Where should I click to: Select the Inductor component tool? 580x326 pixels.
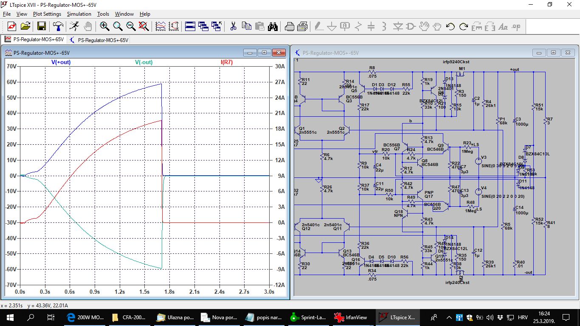coord(384,26)
